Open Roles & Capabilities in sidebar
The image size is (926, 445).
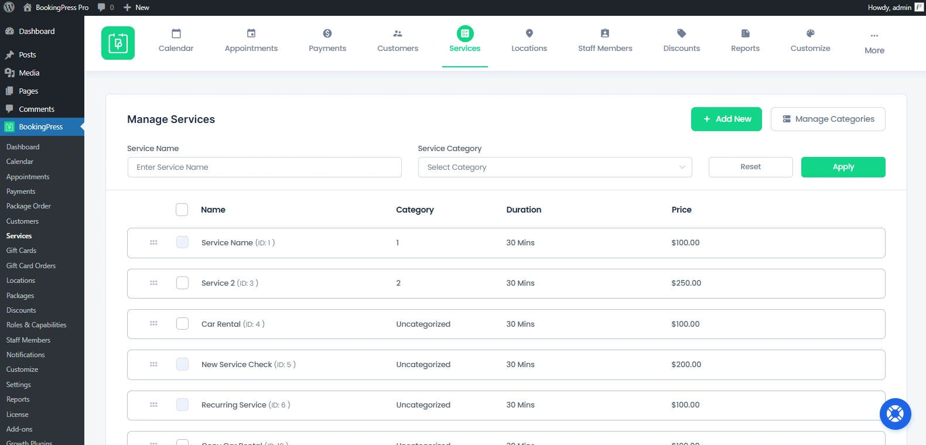pos(36,325)
